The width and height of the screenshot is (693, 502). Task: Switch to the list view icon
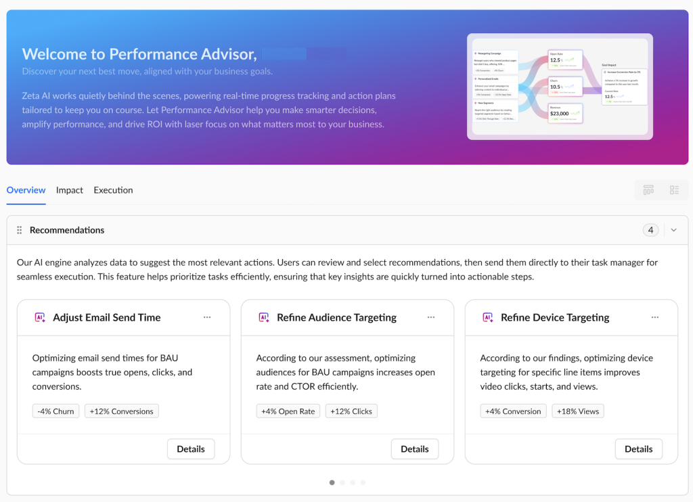click(673, 190)
